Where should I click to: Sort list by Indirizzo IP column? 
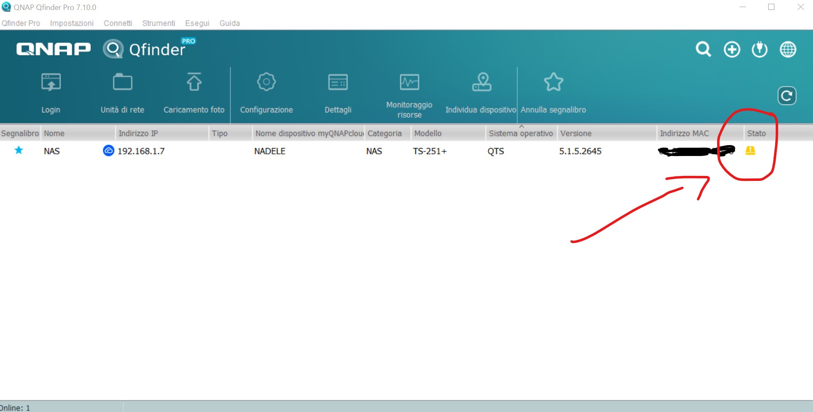(x=138, y=134)
